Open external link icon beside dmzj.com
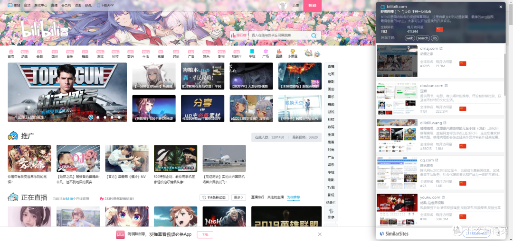 pyautogui.click(x=441, y=48)
